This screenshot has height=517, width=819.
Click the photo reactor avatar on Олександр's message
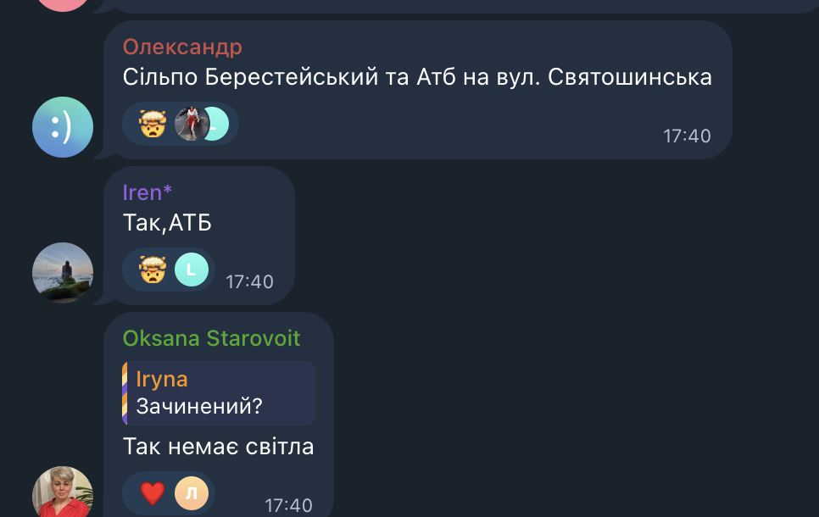[191, 124]
